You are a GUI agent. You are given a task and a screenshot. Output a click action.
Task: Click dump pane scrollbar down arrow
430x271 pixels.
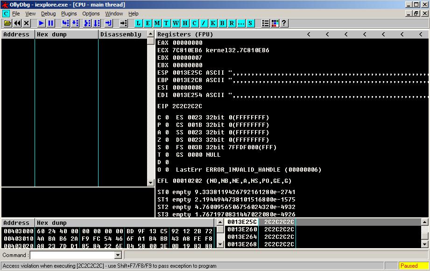click(220, 244)
